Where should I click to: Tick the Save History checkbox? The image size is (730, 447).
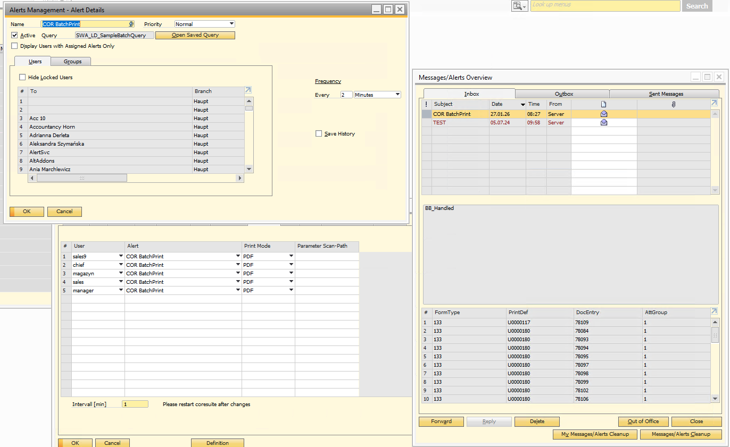pos(319,134)
